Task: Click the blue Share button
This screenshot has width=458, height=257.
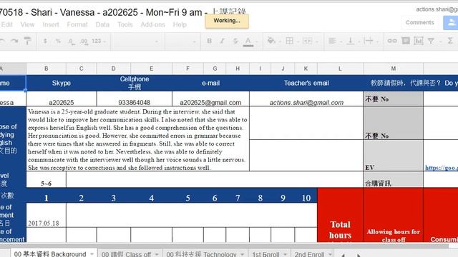Action: click(451, 22)
